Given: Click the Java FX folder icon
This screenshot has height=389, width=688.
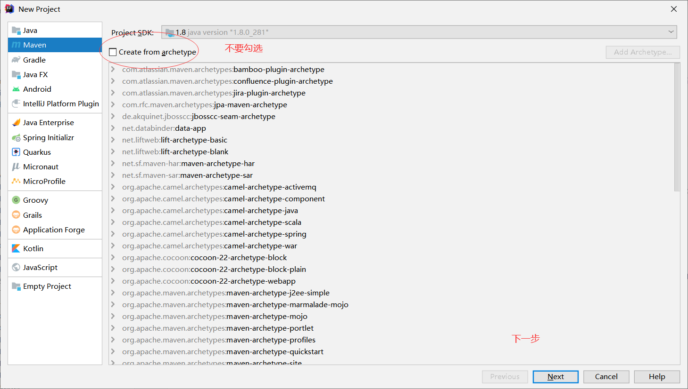Looking at the screenshot, I should pos(16,74).
